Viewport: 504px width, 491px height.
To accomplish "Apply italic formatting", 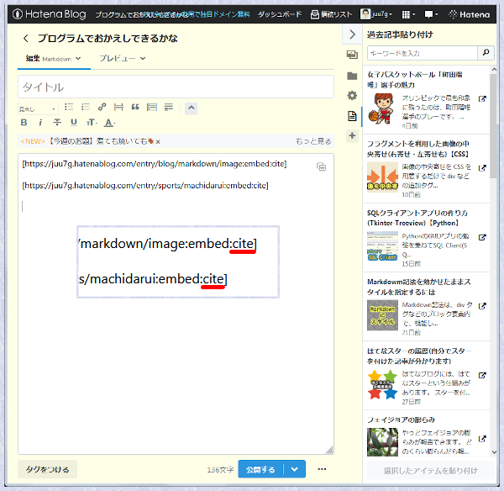I will coord(40,122).
